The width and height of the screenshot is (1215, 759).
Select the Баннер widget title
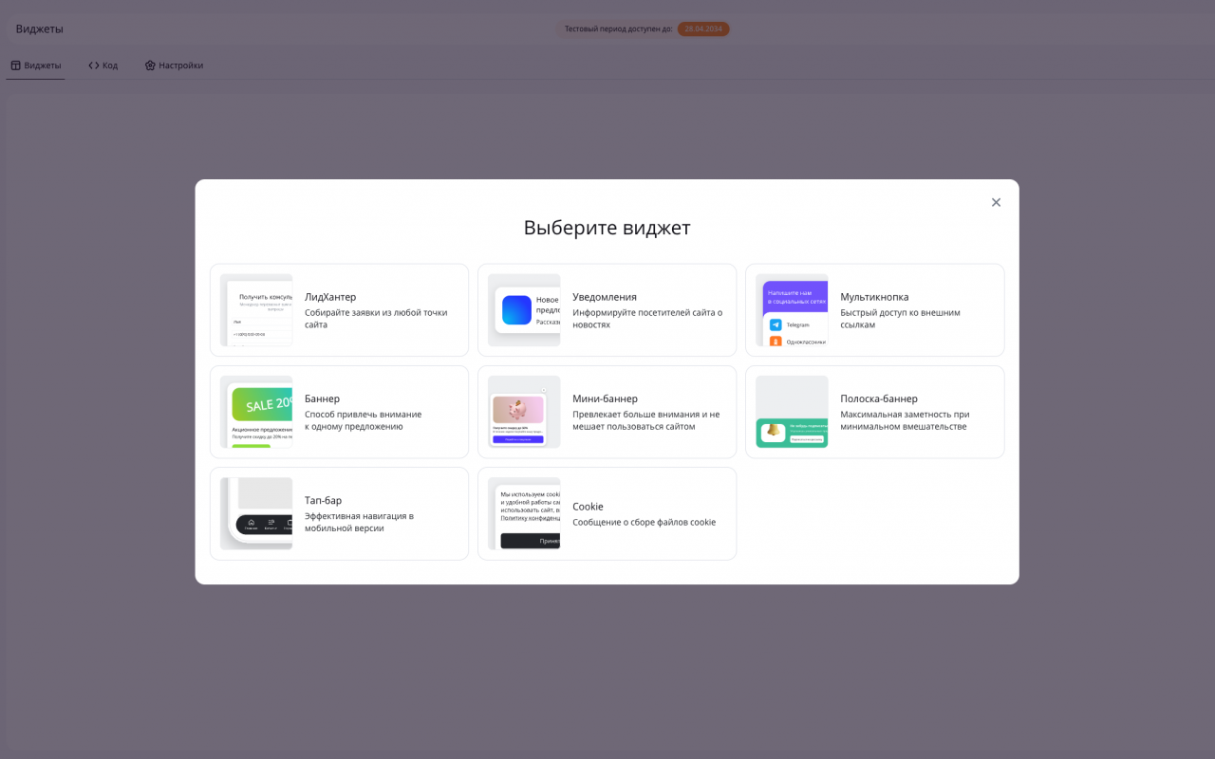click(x=322, y=398)
